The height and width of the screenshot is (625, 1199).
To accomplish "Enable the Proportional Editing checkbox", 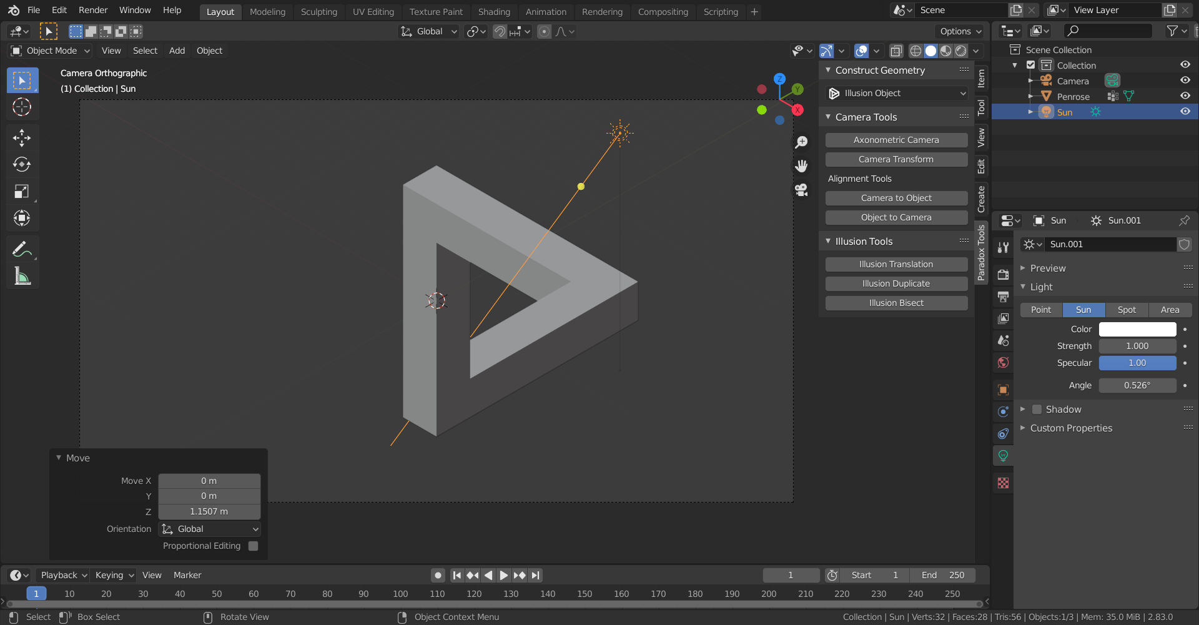I will (253, 546).
